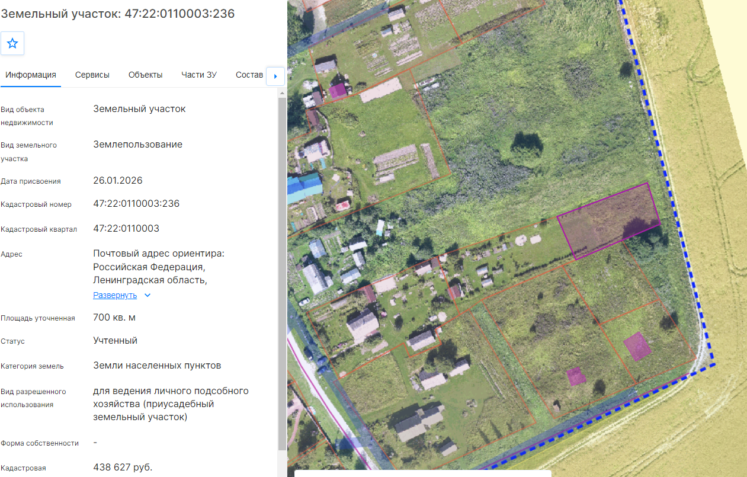Click cadastral quarter value 47:22:0110003
The image size is (747, 477).
[126, 228]
